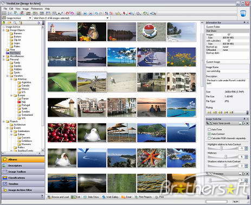Open the Timeline panel button

point(23,184)
